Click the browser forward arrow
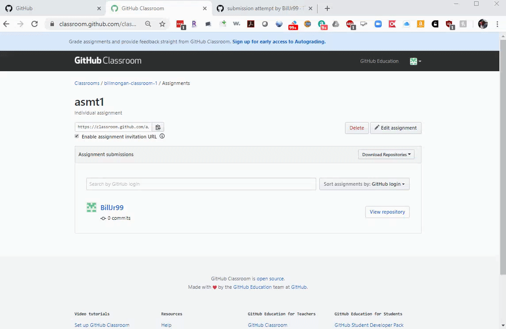The width and height of the screenshot is (506, 329). 20,24
